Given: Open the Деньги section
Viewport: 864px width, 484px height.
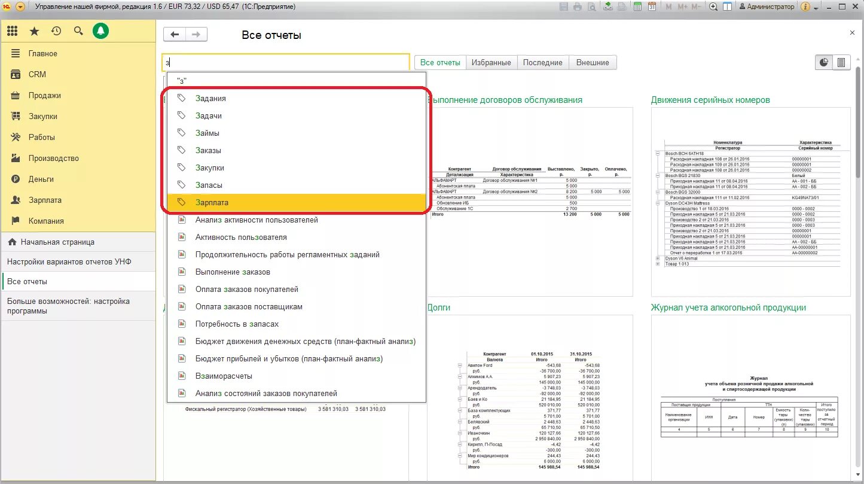Looking at the screenshot, I should pyautogui.click(x=78, y=179).
